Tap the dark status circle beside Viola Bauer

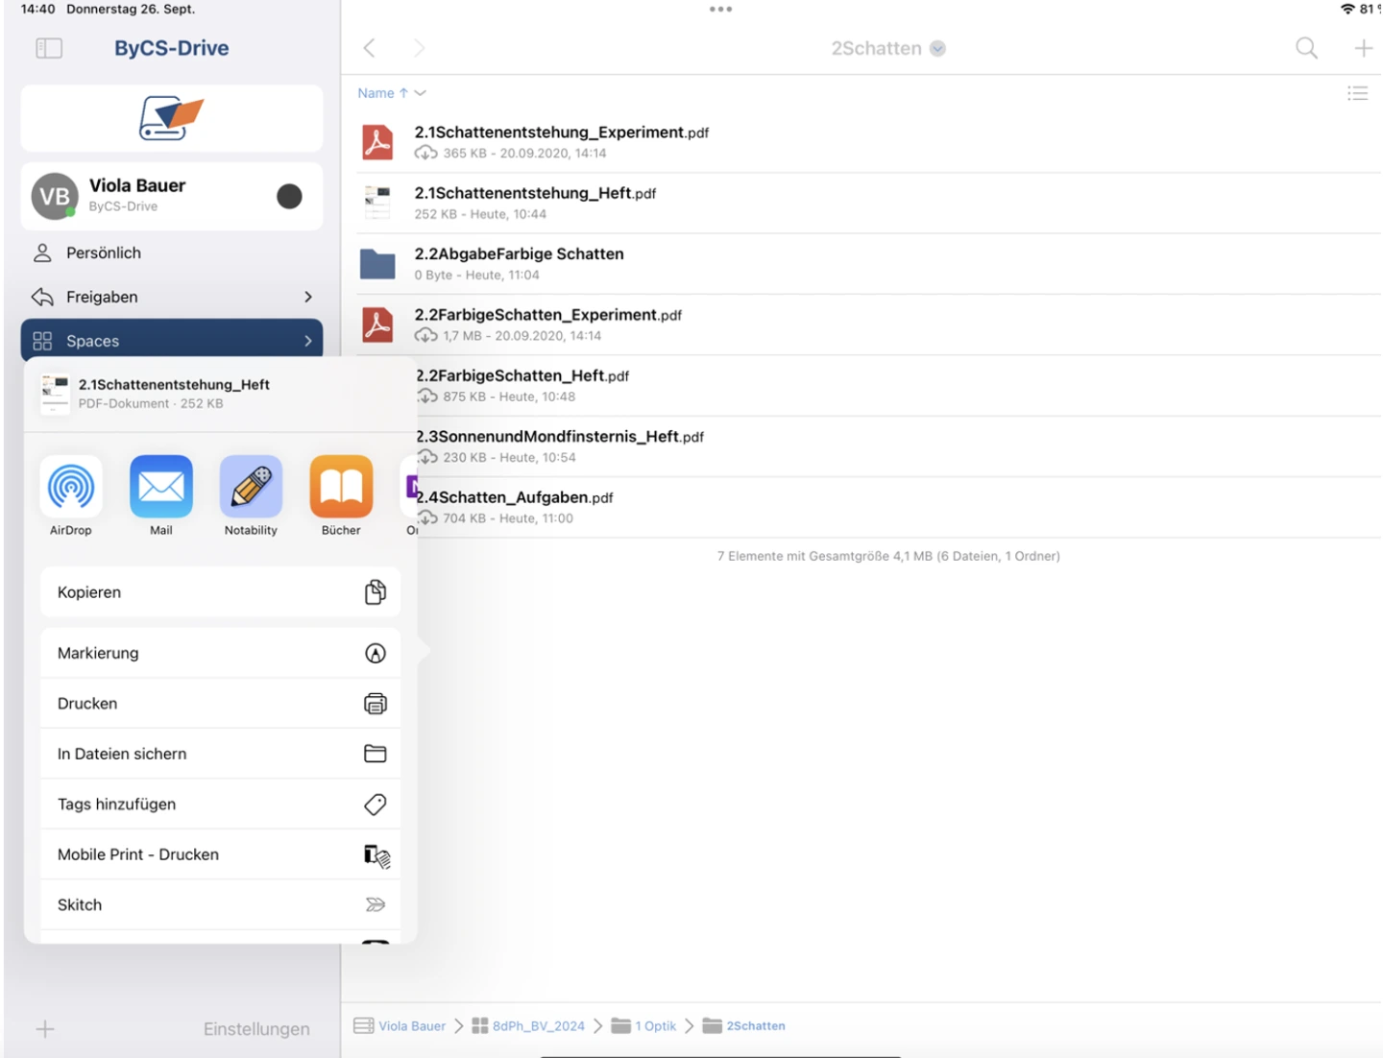[289, 197]
